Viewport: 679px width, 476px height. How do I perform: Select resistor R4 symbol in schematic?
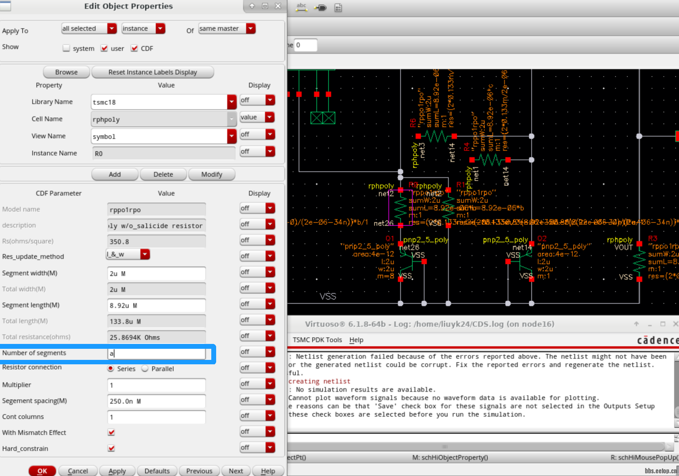pos(490,160)
